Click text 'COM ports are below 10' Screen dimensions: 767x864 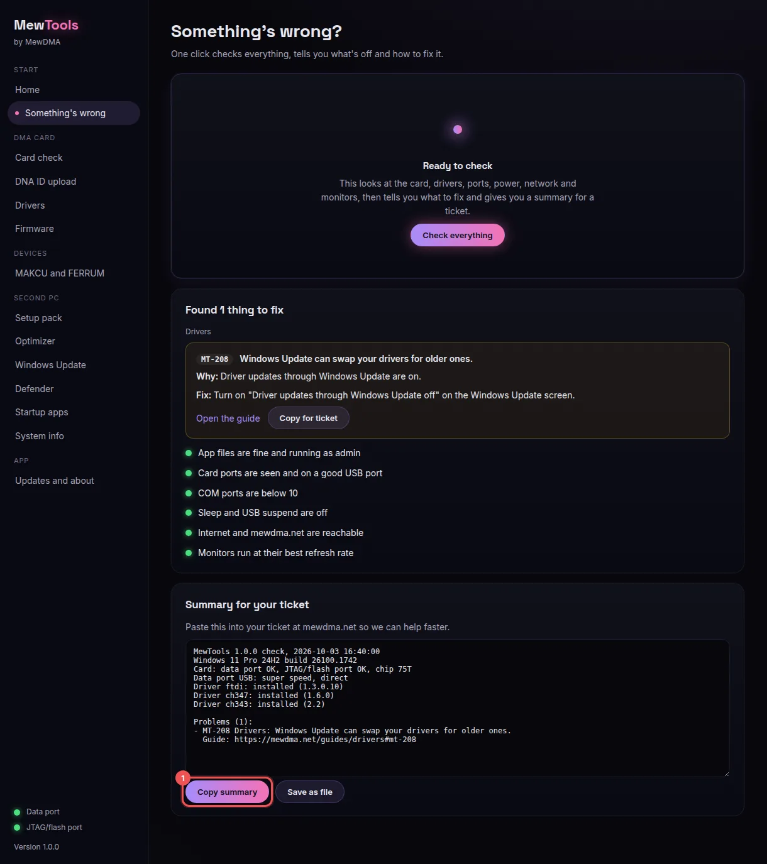(248, 493)
